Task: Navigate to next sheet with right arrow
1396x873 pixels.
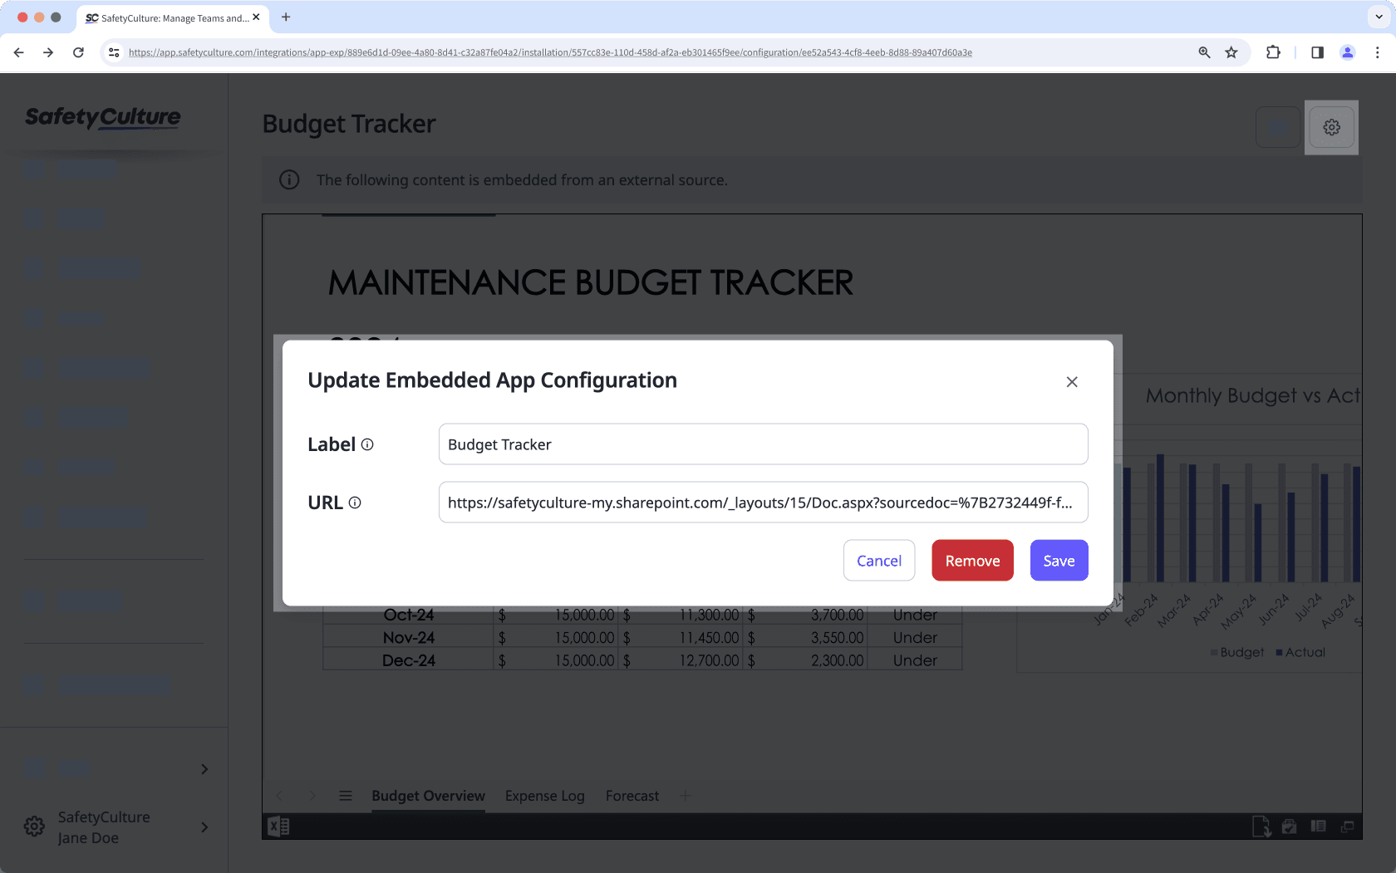Action: (312, 796)
